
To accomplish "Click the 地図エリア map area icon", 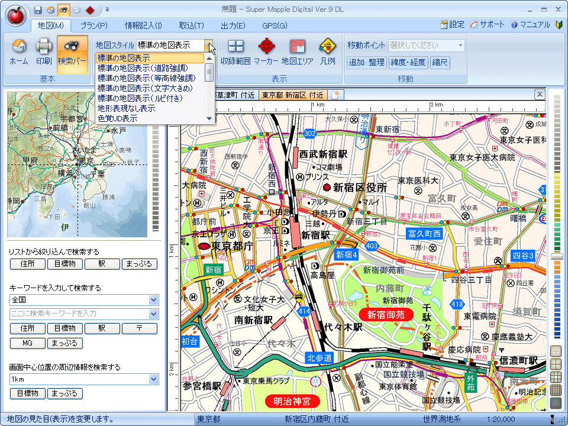I will 298,52.
